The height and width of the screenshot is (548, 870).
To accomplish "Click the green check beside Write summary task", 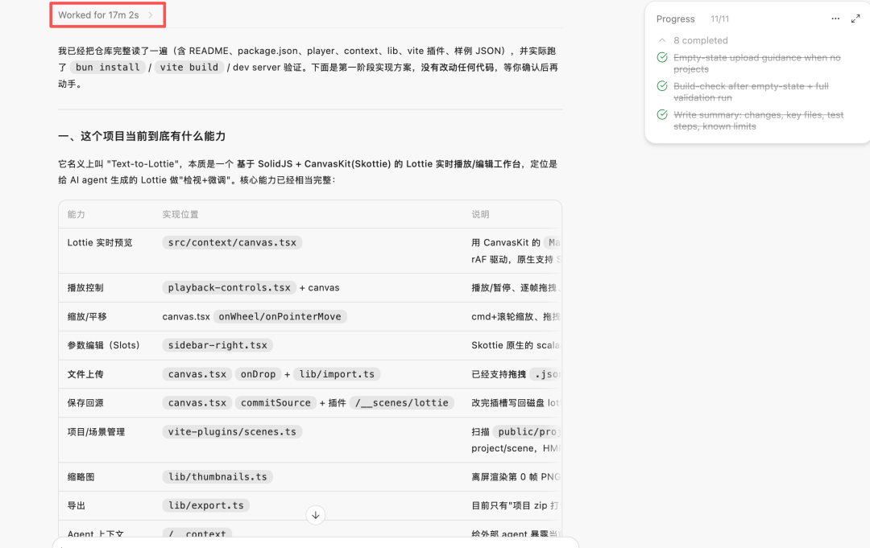I will [x=662, y=115].
